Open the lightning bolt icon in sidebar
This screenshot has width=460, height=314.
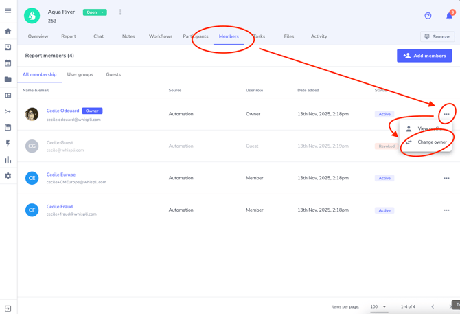click(x=8, y=144)
